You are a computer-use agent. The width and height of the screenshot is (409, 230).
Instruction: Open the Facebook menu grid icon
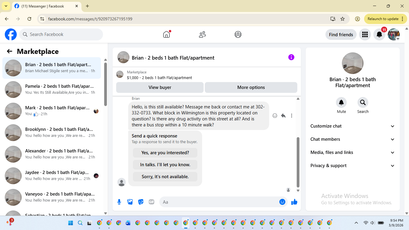(x=365, y=34)
